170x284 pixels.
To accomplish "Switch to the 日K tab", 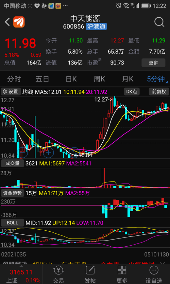I will point(71,79).
